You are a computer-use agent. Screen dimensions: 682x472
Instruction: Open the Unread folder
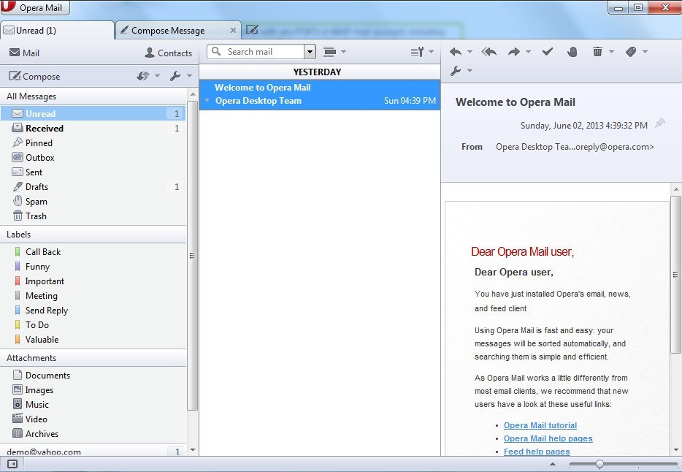[93, 113]
